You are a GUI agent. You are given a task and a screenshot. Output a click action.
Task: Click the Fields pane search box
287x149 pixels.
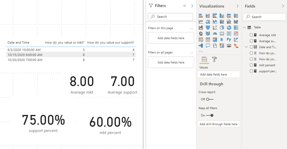coord(264,17)
